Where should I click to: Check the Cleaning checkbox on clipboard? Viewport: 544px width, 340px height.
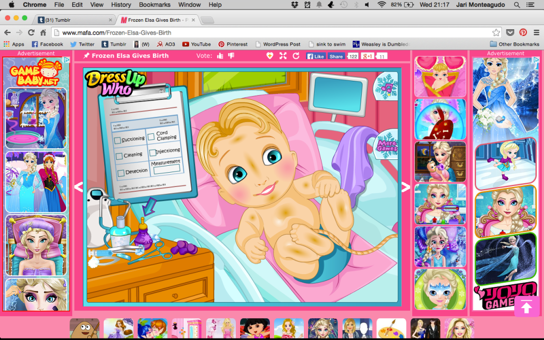click(x=119, y=156)
